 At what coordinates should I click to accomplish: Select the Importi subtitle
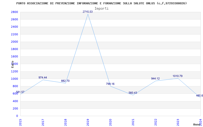click(x=101, y=9)
